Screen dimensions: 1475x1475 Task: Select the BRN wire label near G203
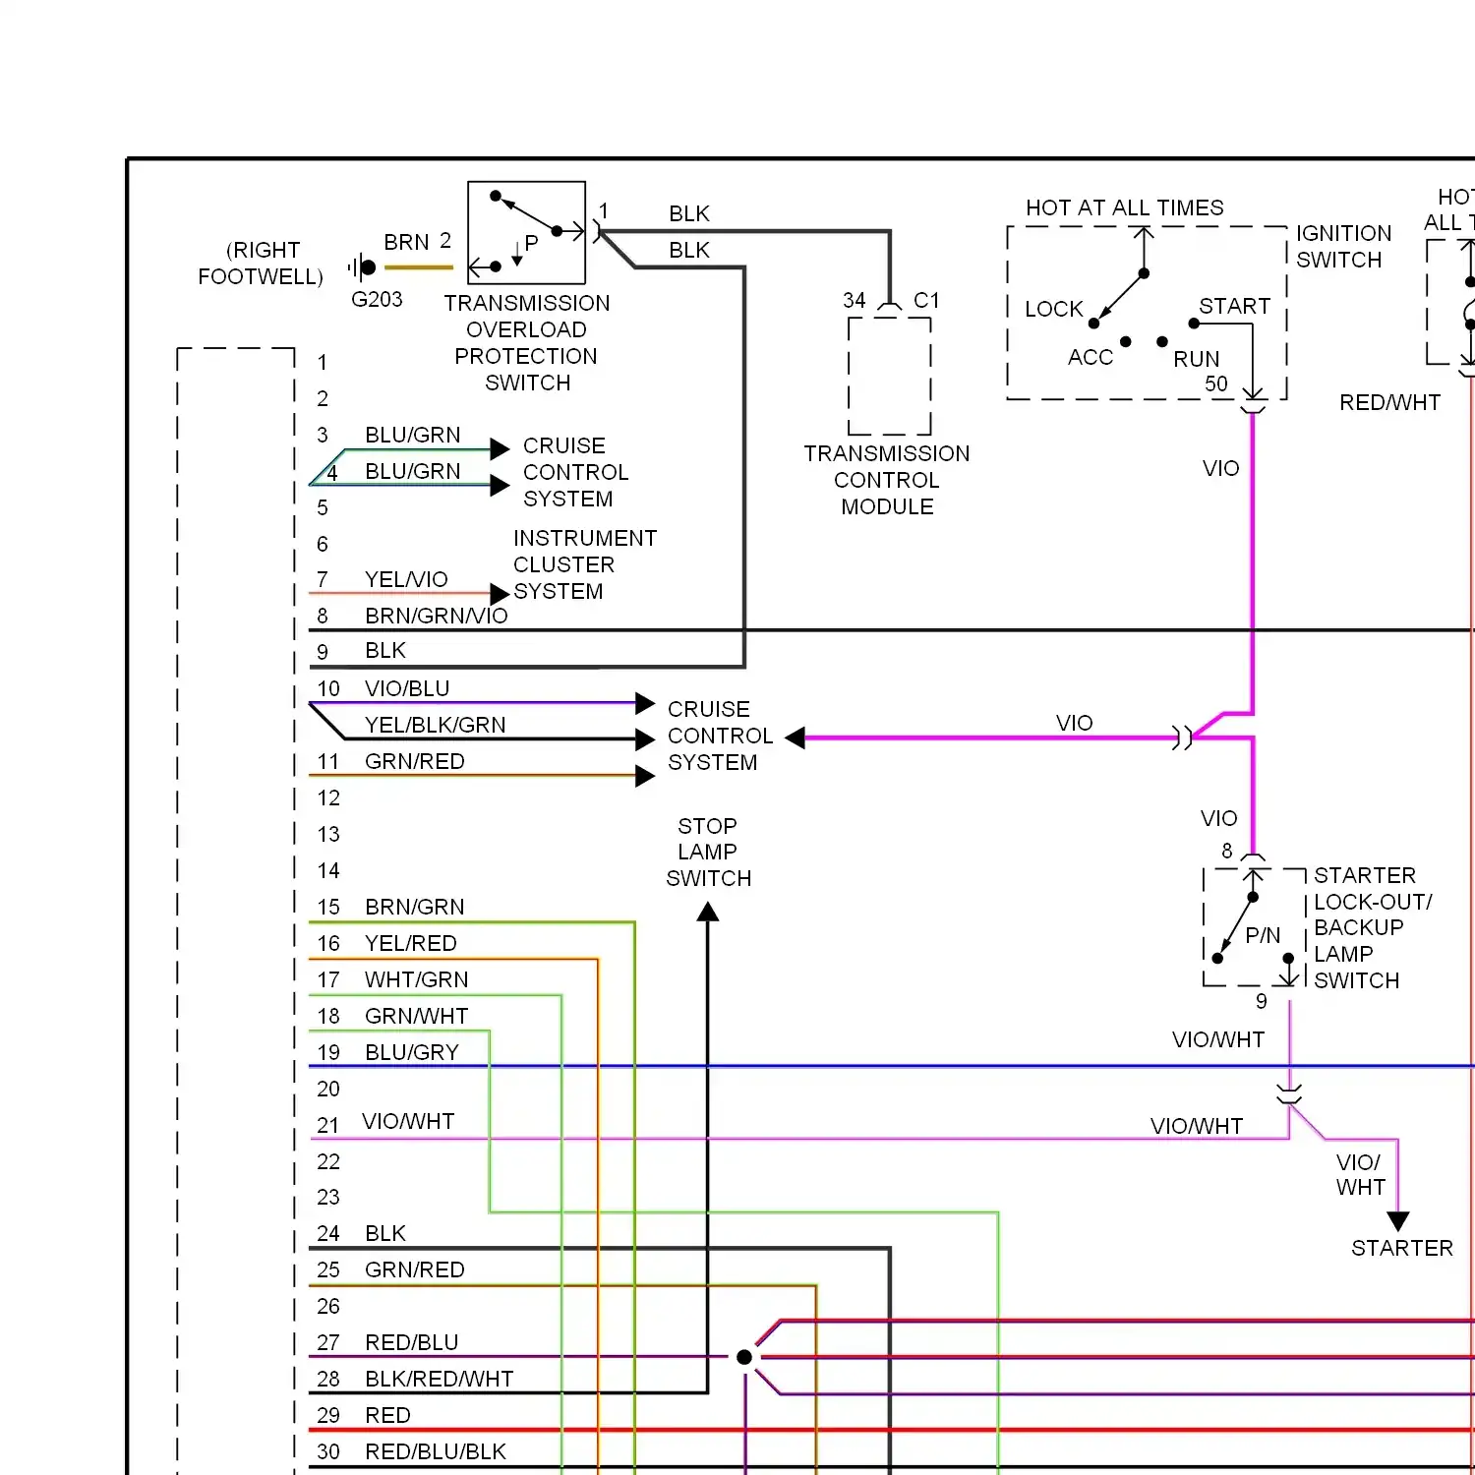point(406,242)
